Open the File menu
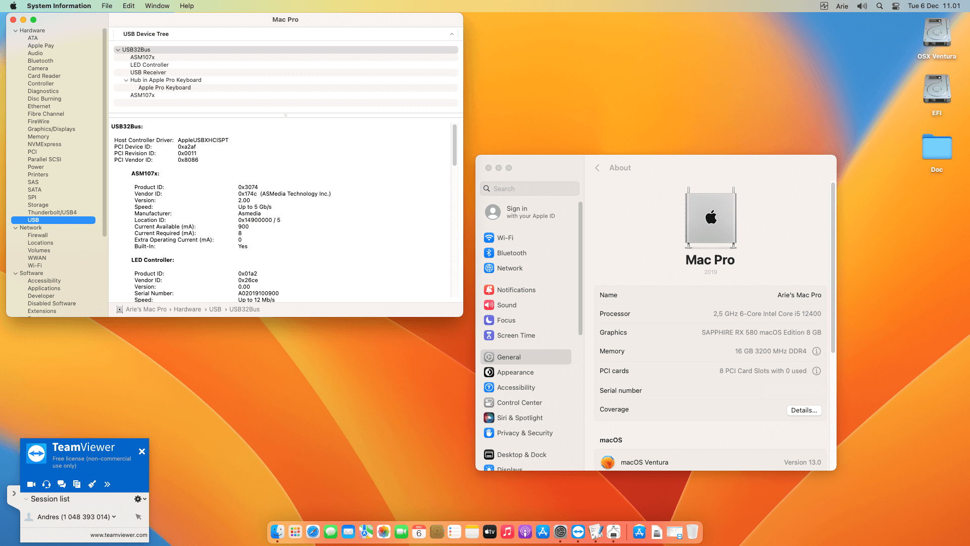This screenshot has width=970, height=546. point(107,6)
